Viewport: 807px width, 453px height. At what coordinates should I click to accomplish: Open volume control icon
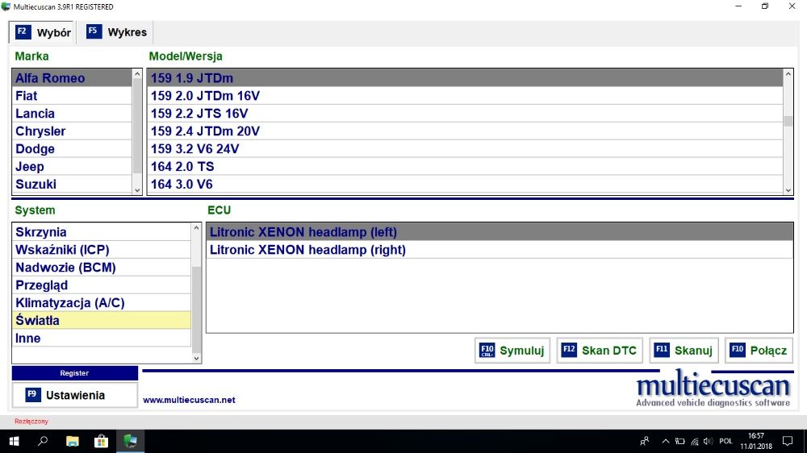click(709, 441)
